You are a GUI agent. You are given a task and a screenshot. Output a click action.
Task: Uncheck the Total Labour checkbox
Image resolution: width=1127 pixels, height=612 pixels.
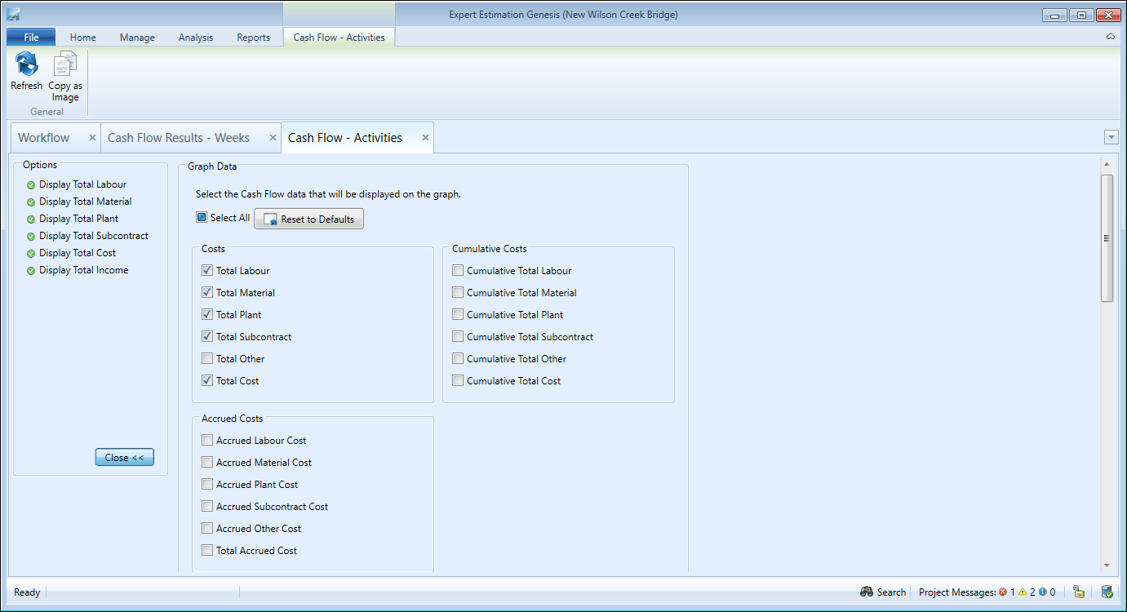coord(207,270)
